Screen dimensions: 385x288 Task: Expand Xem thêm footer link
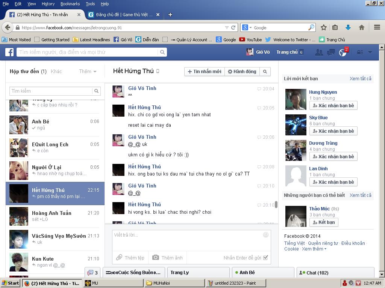(x=314, y=249)
